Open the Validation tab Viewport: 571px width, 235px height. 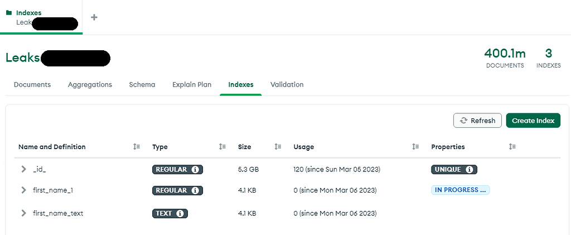point(287,85)
